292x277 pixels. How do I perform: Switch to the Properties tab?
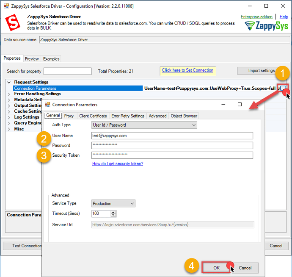[12, 58]
